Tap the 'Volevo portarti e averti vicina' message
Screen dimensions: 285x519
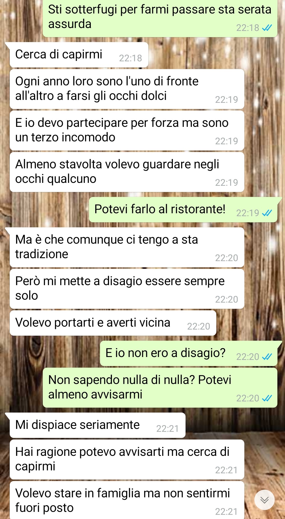point(113,323)
